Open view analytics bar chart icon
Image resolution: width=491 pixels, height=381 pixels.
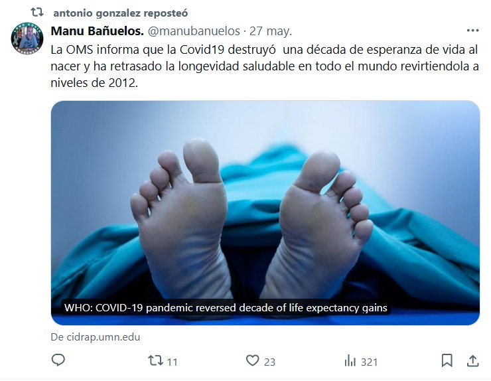tap(350, 360)
